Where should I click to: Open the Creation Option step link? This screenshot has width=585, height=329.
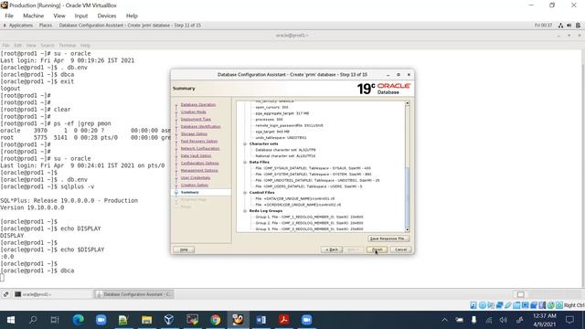(x=195, y=185)
